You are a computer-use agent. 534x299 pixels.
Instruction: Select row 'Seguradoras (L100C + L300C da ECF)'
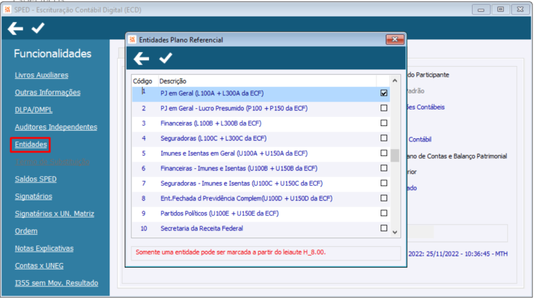(261, 138)
